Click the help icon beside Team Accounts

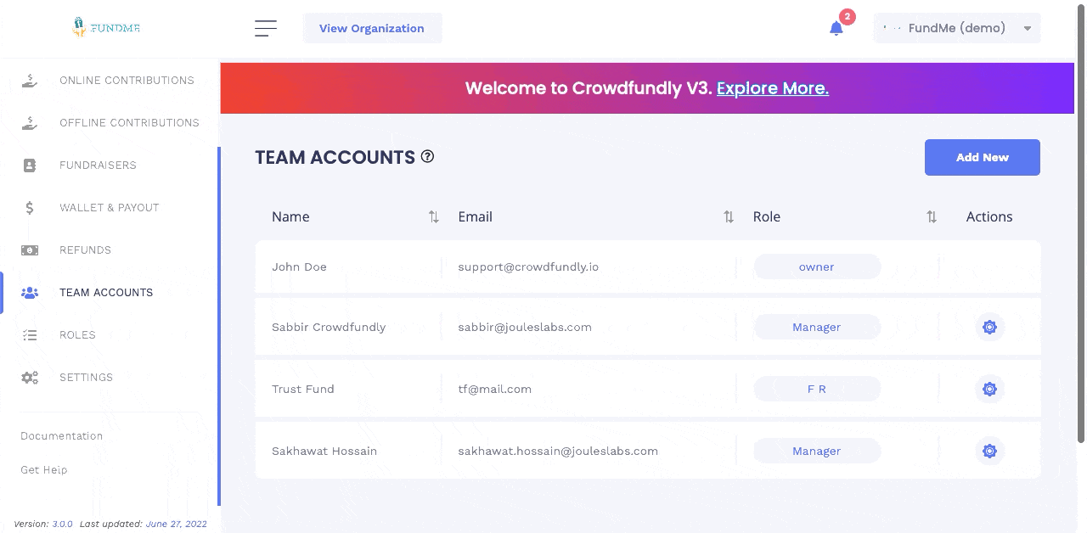(428, 156)
